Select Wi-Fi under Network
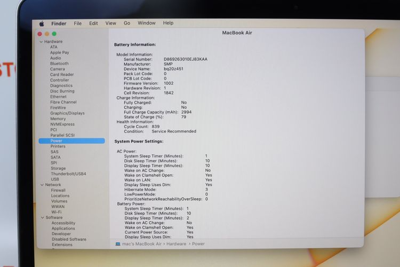This screenshot has height=267, width=400. pos(57,212)
